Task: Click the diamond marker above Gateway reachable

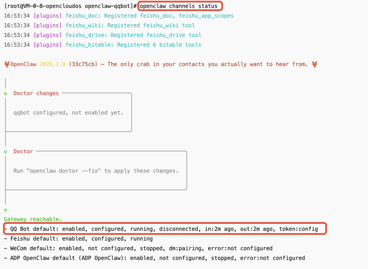Action: 6,210
